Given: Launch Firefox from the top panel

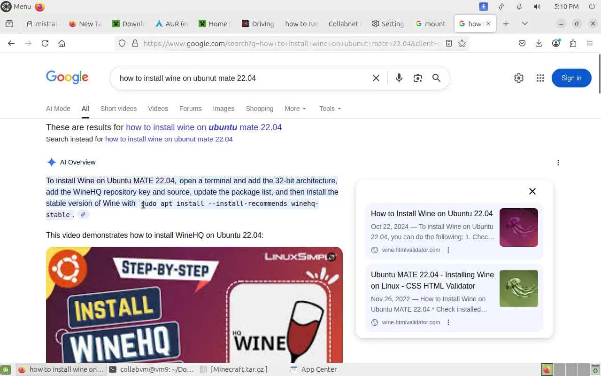Looking at the screenshot, I should [x=40, y=7].
